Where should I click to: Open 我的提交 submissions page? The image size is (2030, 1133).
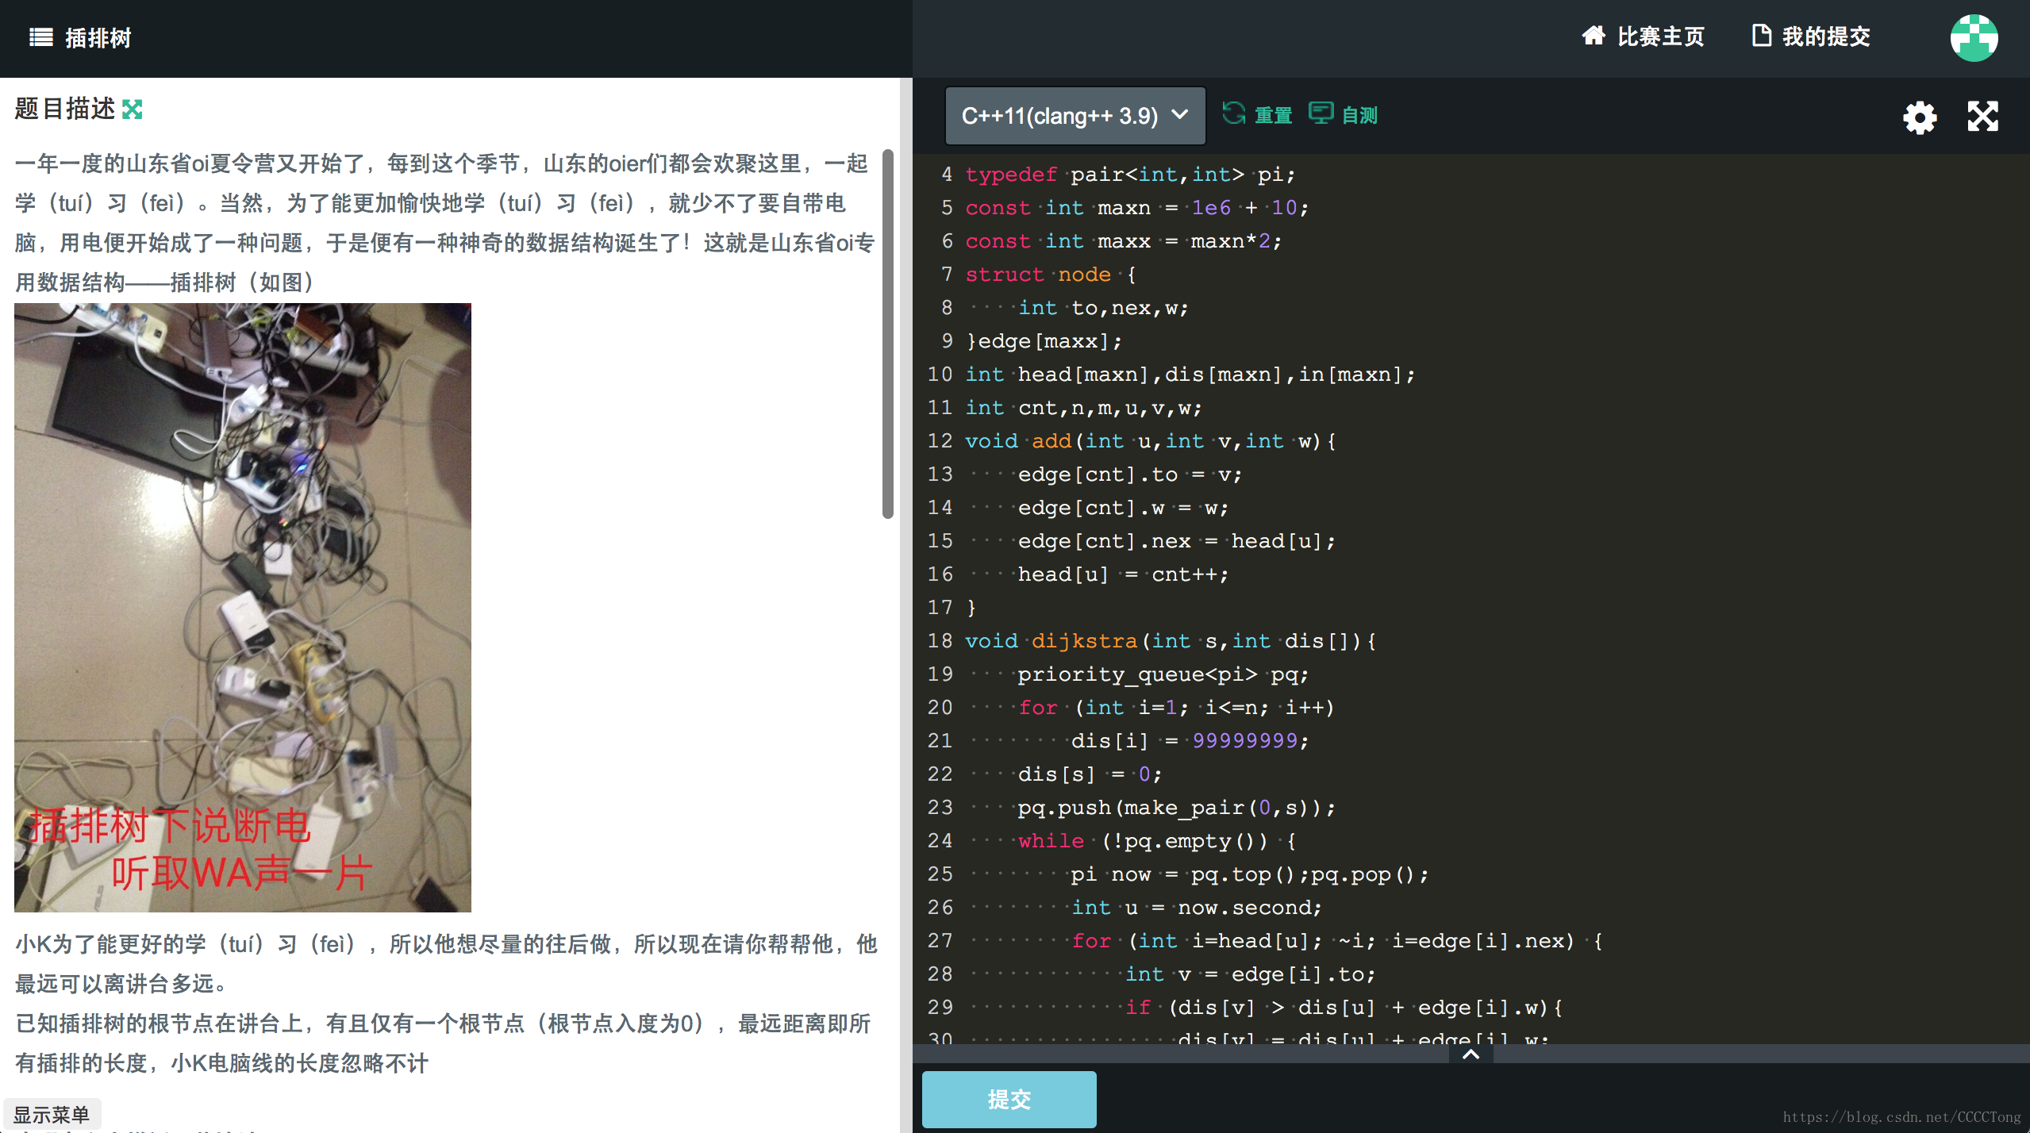[x=1825, y=36]
